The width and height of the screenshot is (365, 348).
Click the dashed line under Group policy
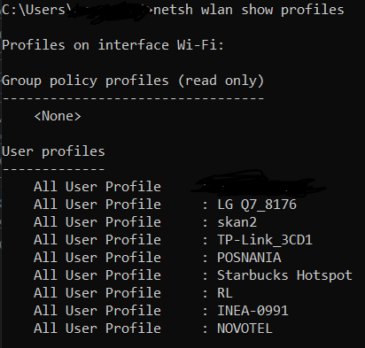[133, 98]
